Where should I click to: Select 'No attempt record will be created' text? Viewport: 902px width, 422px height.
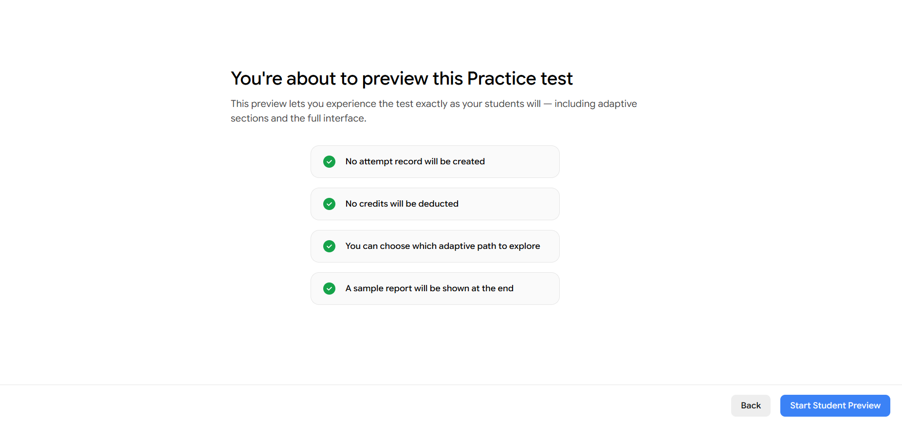415,161
